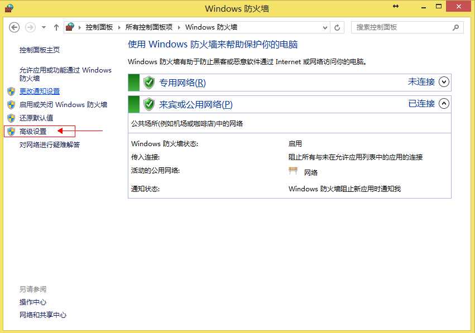Click 活动的公用网络 label
The width and height of the screenshot is (475, 333).
(x=155, y=171)
